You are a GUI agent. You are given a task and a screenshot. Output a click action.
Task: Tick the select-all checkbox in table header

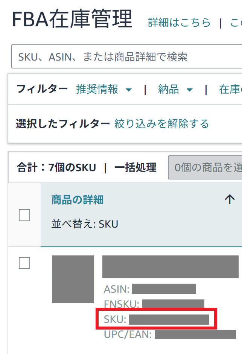[24, 215]
